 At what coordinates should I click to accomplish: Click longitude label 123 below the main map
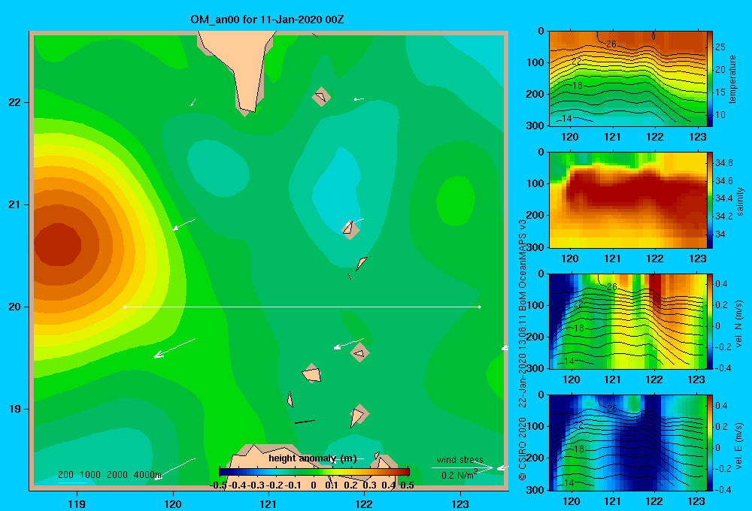460,503
